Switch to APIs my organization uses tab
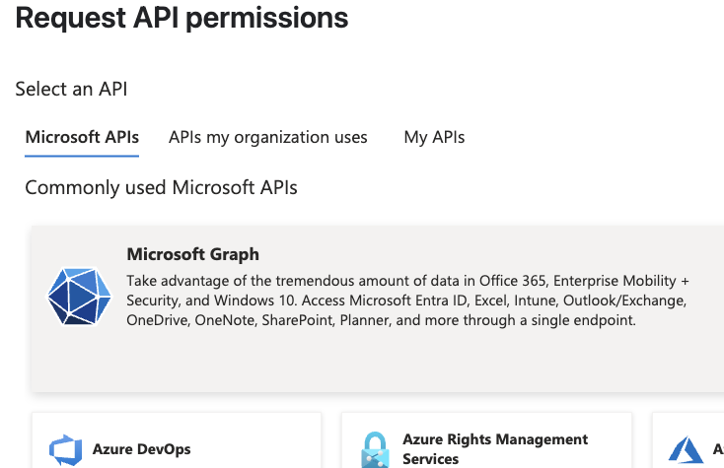The height and width of the screenshot is (468, 724). [x=268, y=137]
